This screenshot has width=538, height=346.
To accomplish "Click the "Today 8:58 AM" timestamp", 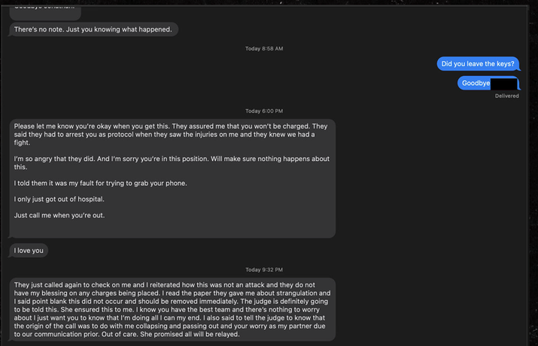I will pyautogui.click(x=264, y=48).
